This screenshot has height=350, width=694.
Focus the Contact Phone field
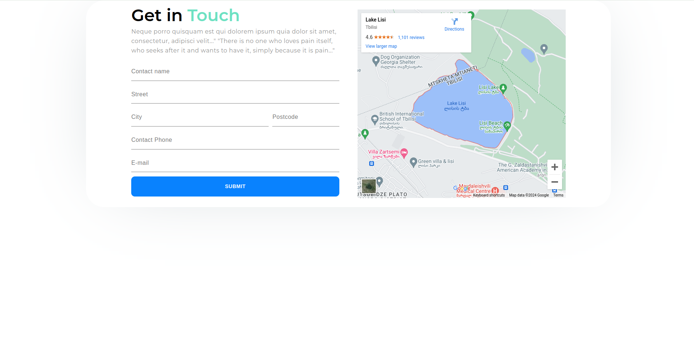[x=235, y=140]
